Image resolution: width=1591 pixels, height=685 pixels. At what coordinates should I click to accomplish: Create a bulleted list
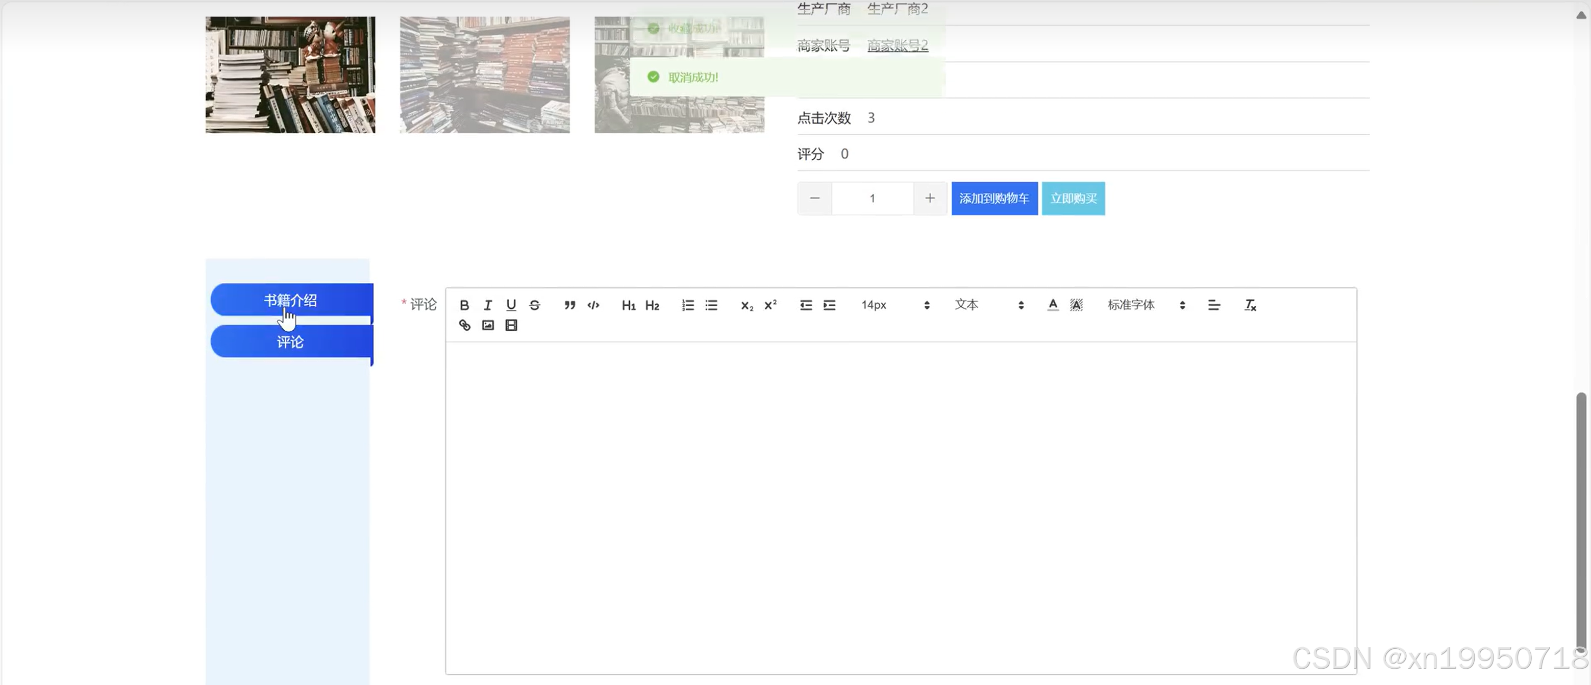pos(711,305)
